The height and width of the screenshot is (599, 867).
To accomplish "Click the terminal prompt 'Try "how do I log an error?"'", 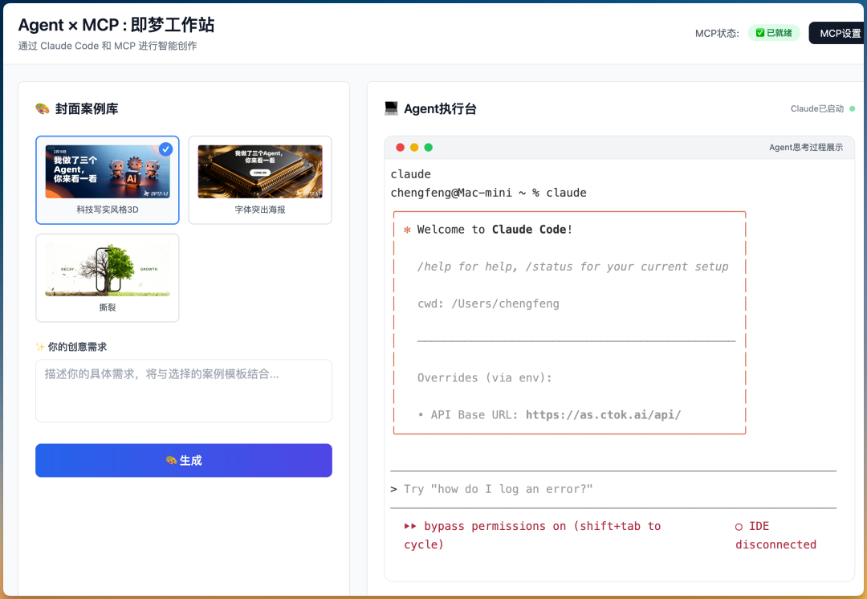I will tap(498, 489).
